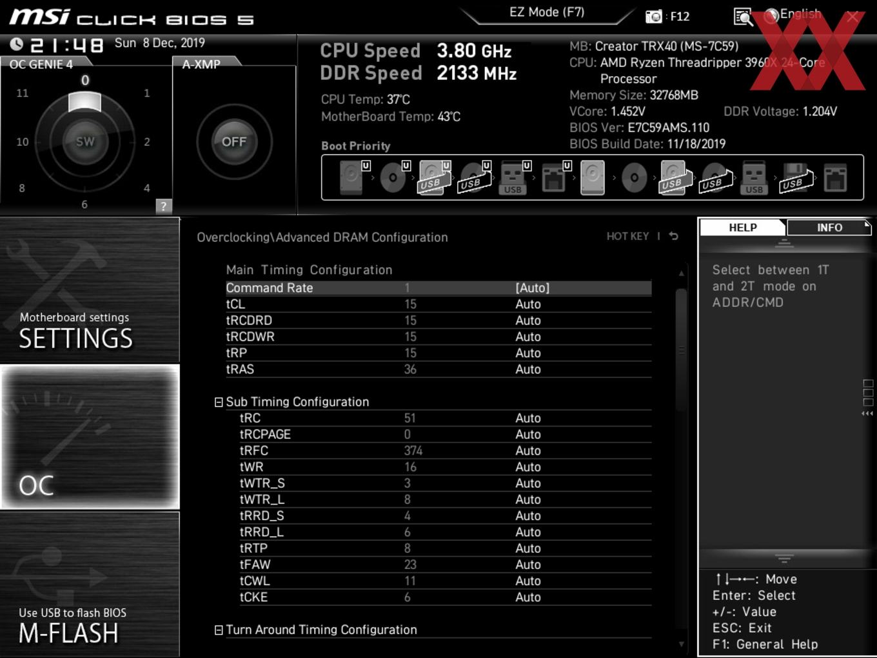Click HOT KEY label to show hotkeys

(x=627, y=236)
